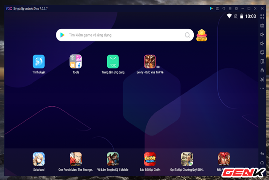Screen dimensions: 269x180
Task: Launch Trung tâm ứng dụng app center
Action: pos(113,62)
